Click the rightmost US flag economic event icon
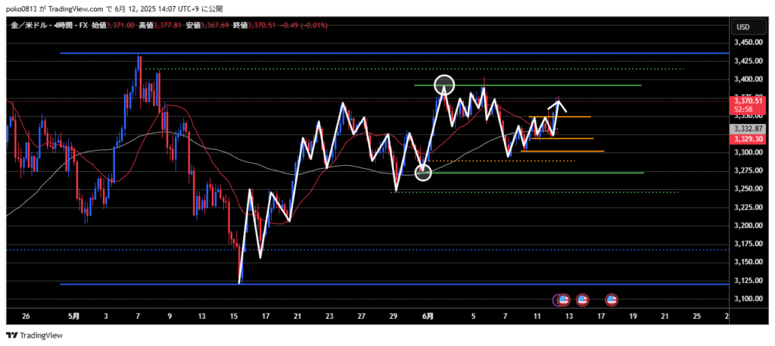The height and width of the screenshot is (346, 775). pos(612,300)
